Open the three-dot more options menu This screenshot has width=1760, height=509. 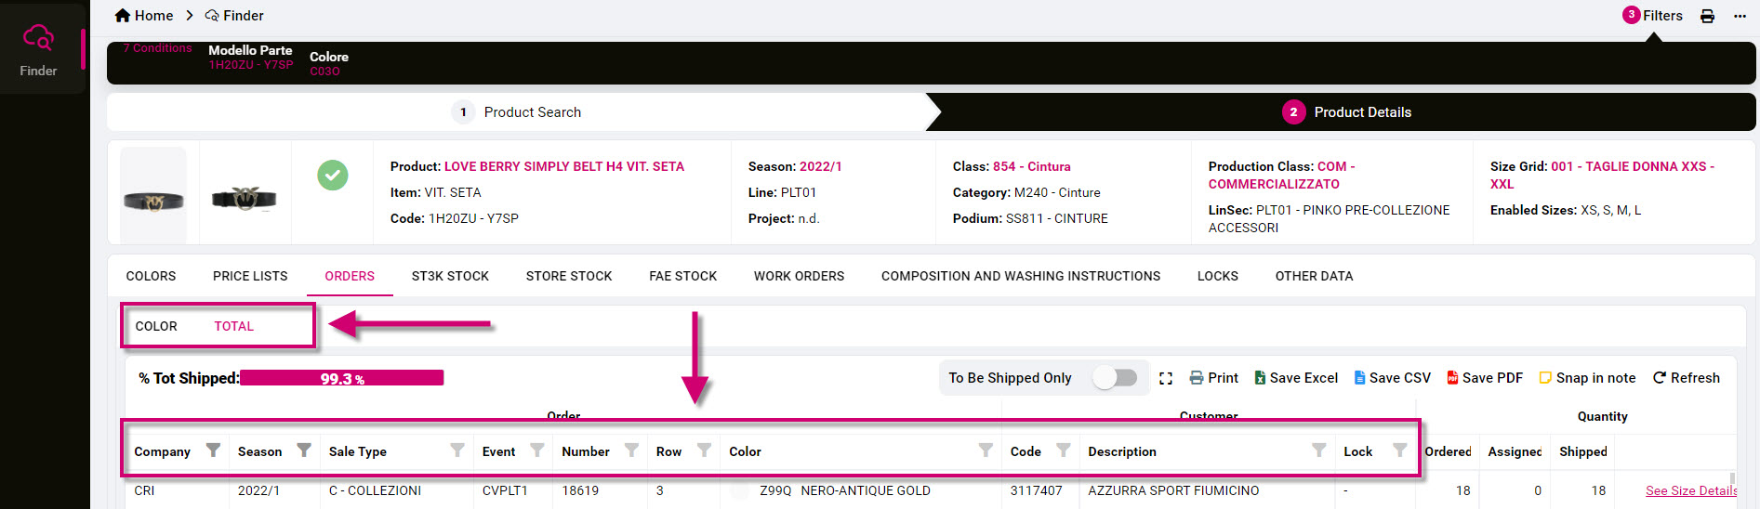(1740, 16)
